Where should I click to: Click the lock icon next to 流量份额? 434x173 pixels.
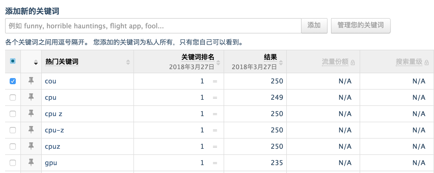[x=353, y=62]
